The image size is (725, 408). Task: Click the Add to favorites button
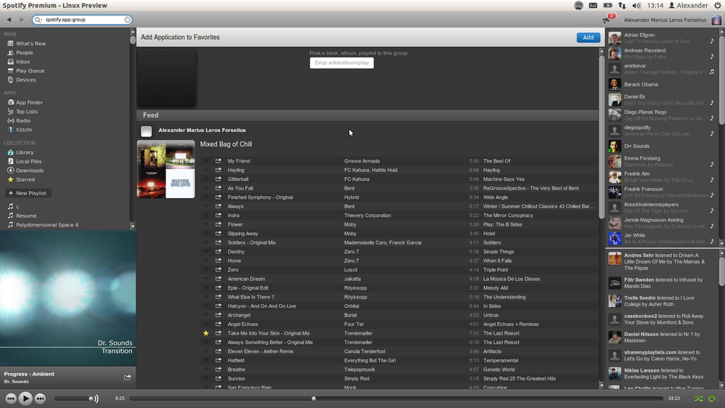click(x=588, y=38)
